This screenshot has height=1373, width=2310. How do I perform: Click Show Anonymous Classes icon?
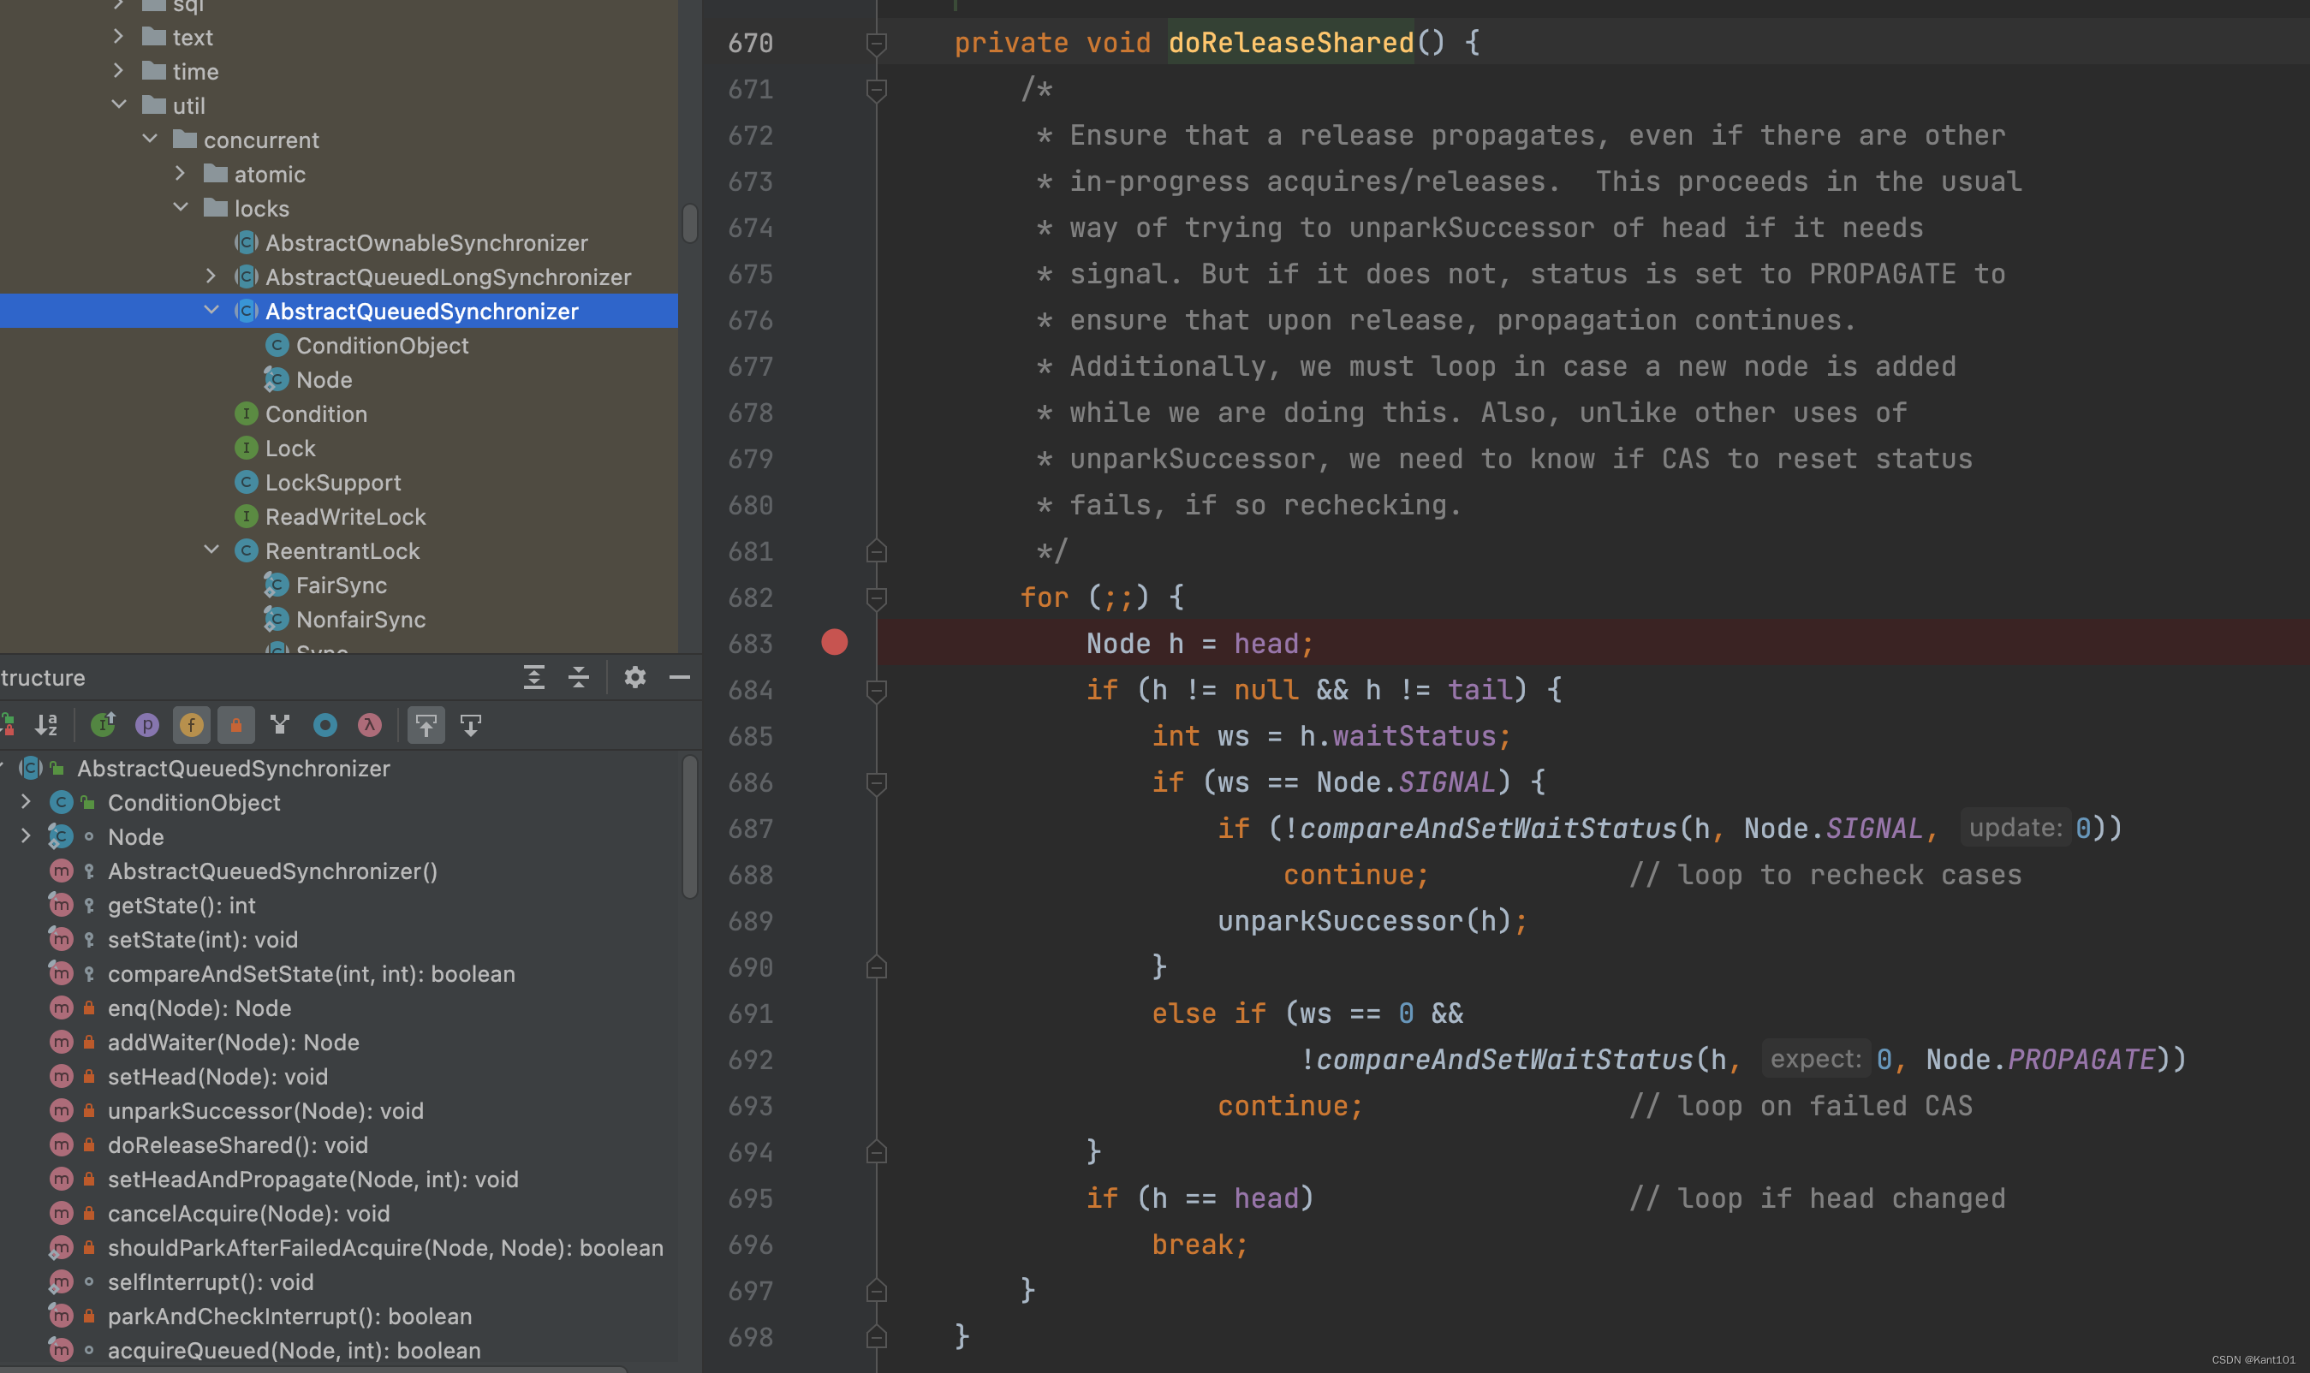(x=324, y=725)
